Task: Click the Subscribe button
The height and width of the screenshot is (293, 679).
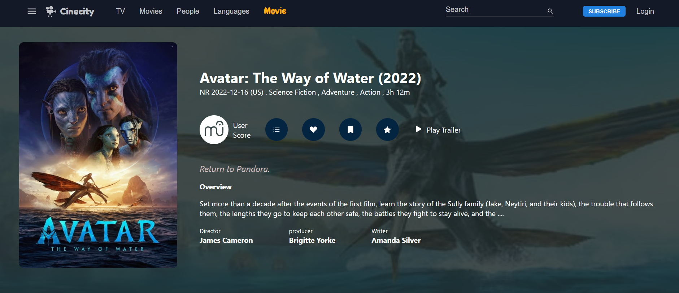Action: point(604,11)
